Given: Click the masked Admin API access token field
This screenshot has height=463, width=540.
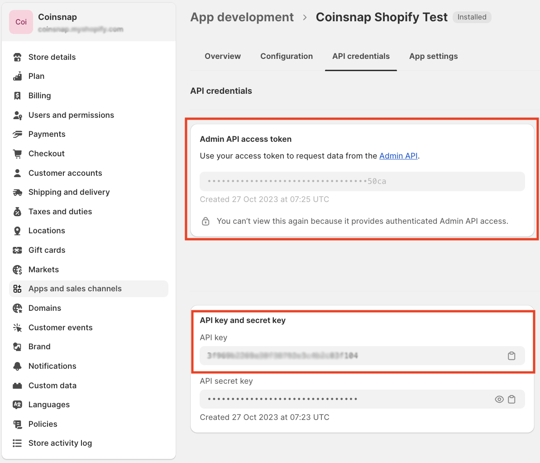Looking at the screenshot, I should 362,181.
